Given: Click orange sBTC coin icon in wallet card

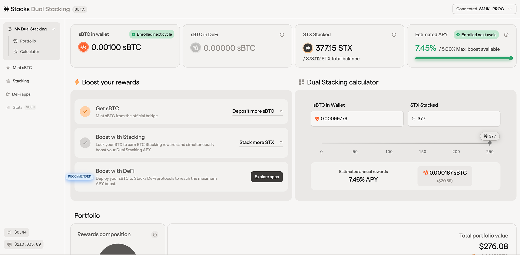Looking at the screenshot, I should pyautogui.click(x=83, y=47).
